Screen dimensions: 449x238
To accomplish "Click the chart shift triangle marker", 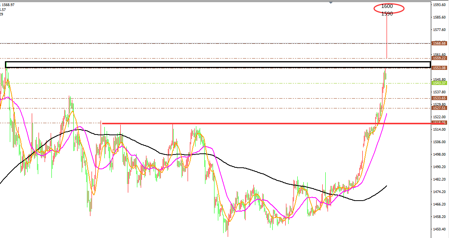I will click(x=331, y=3).
